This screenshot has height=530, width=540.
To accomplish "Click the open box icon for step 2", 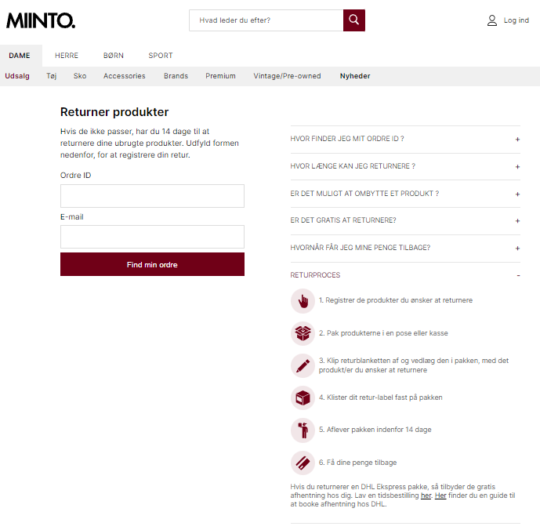I will point(303,333).
